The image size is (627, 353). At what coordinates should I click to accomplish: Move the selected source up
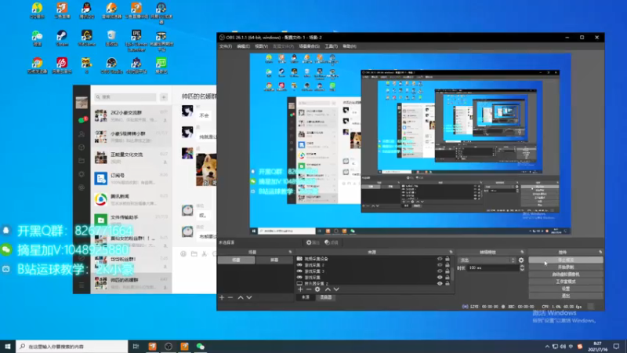pyautogui.click(x=328, y=289)
